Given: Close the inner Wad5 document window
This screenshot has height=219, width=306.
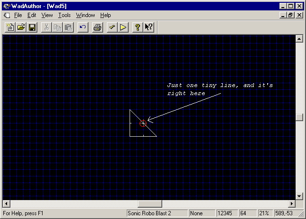Looking at the screenshot, I should (x=299, y=15).
